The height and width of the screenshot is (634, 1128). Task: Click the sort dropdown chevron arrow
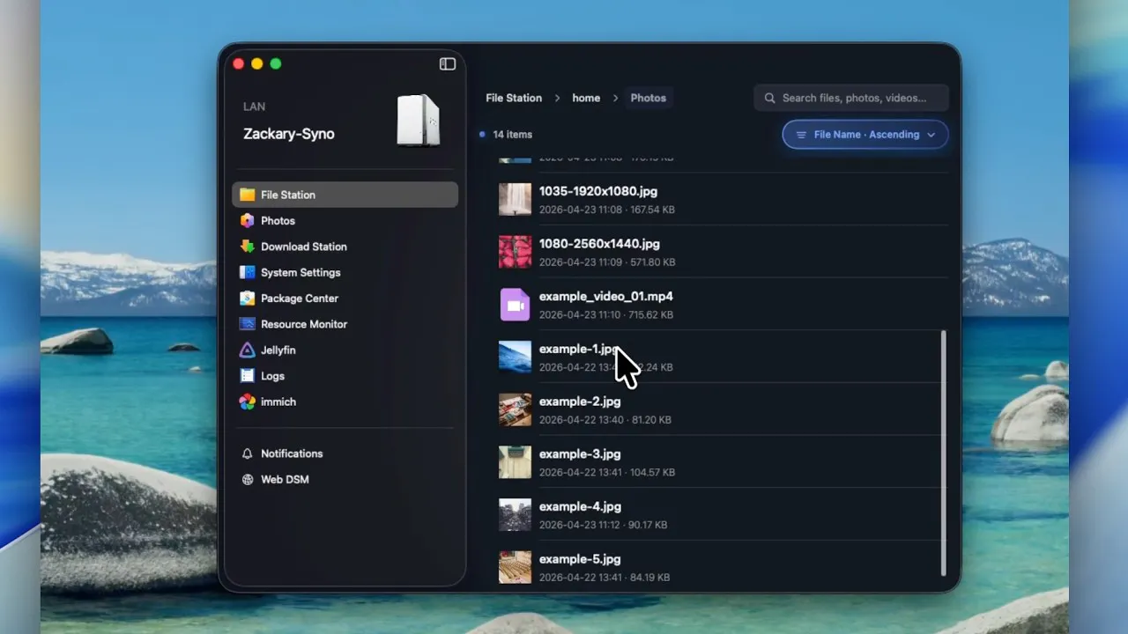point(932,135)
